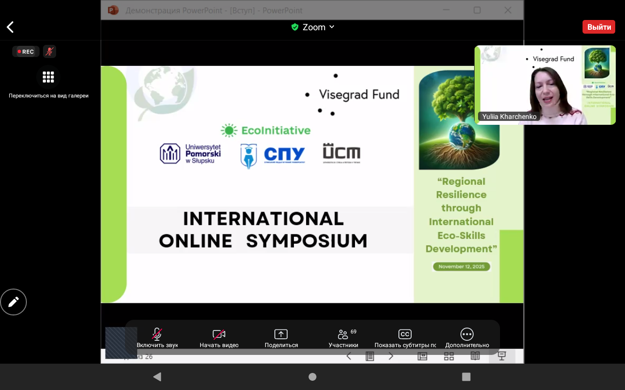The image size is (625, 390).
Task: Tap the Android back triangle button
Action: coord(157,377)
